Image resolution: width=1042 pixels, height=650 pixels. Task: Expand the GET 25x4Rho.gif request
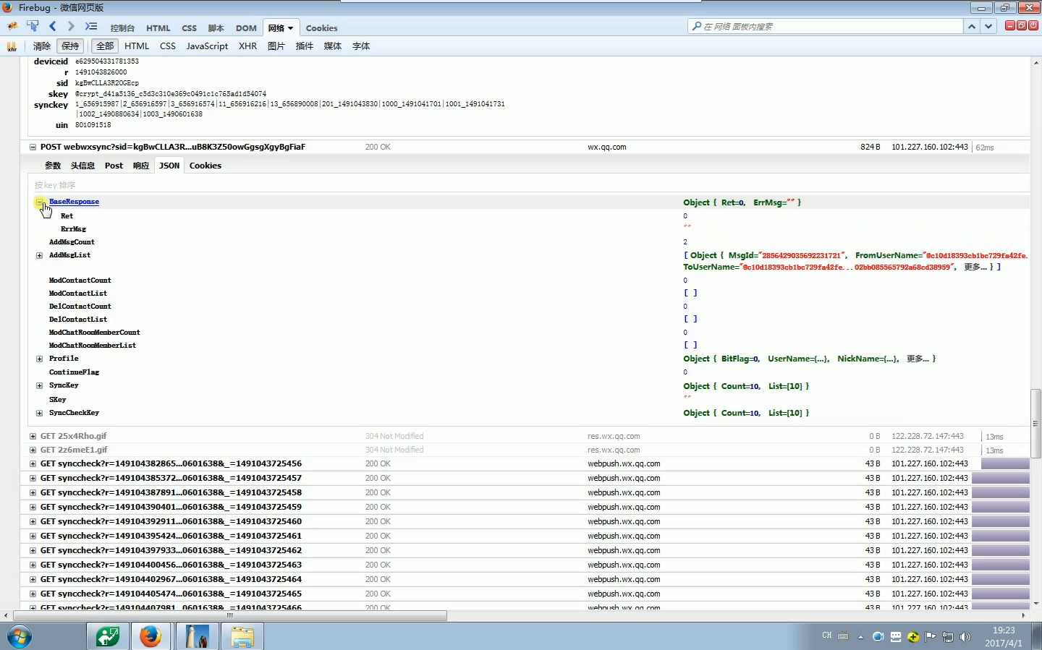click(x=33, y=436)
